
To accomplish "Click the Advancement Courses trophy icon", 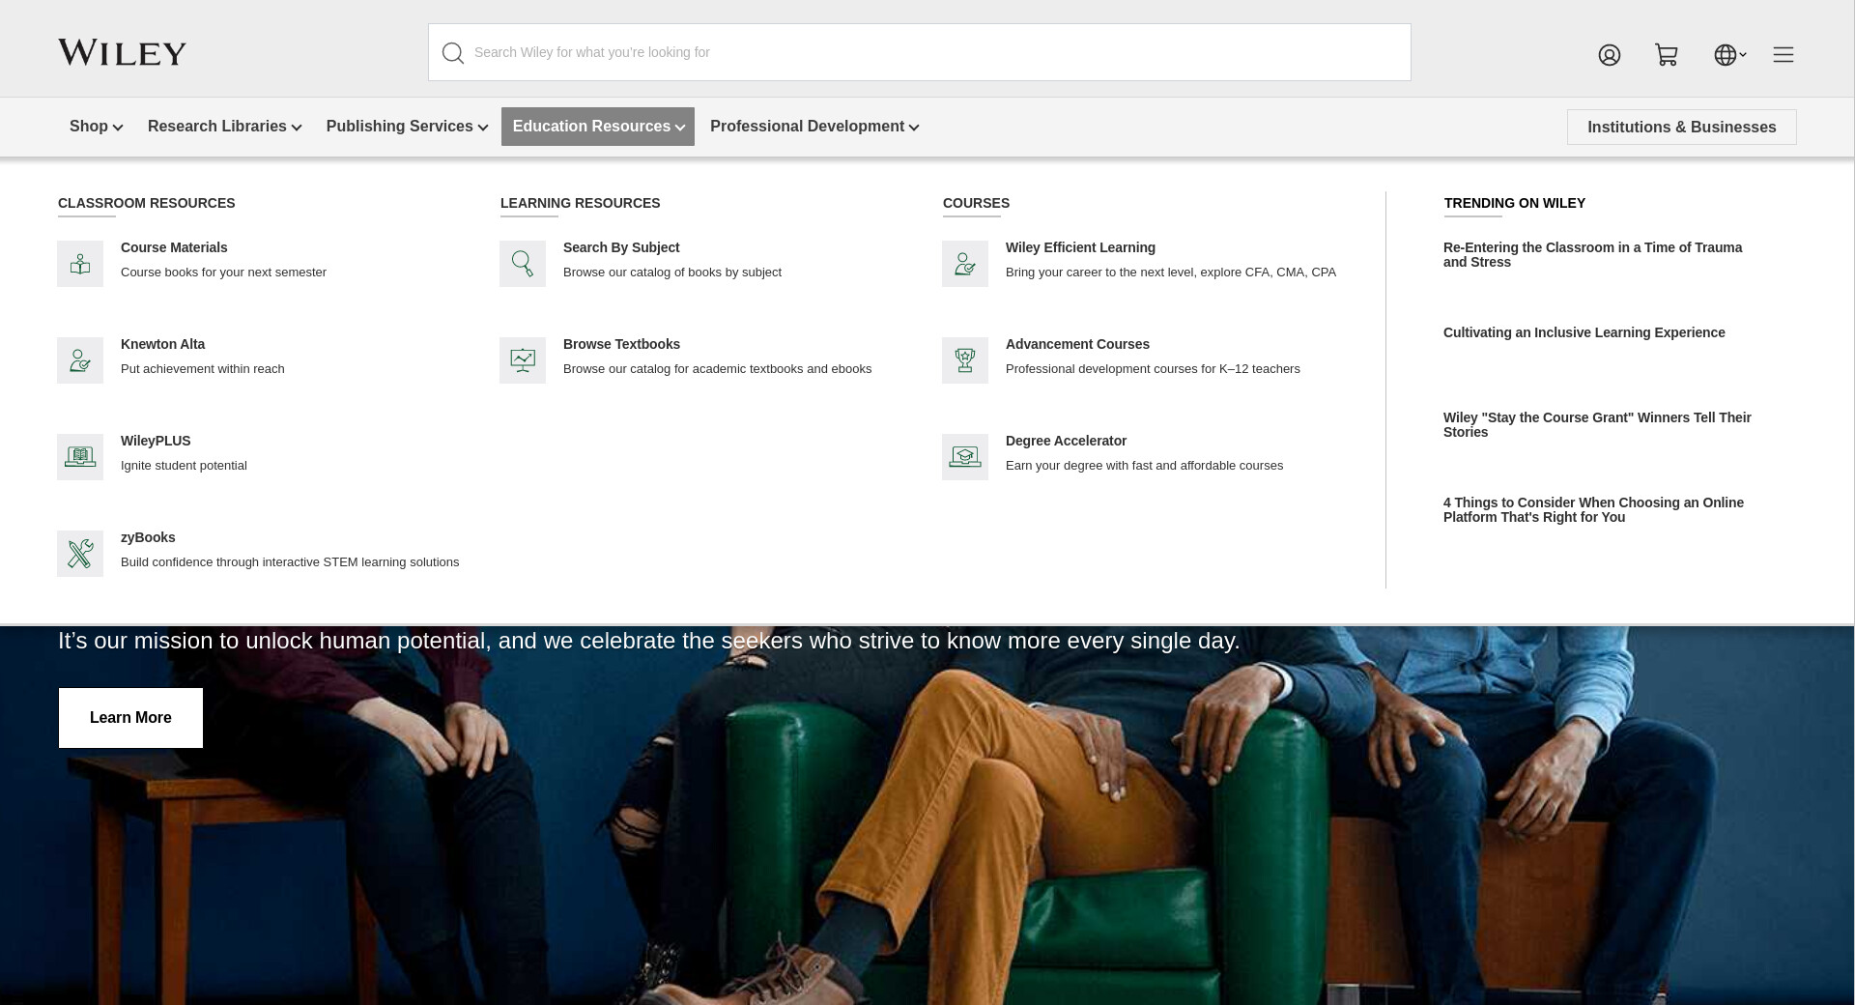I will (x=965, y=360).
